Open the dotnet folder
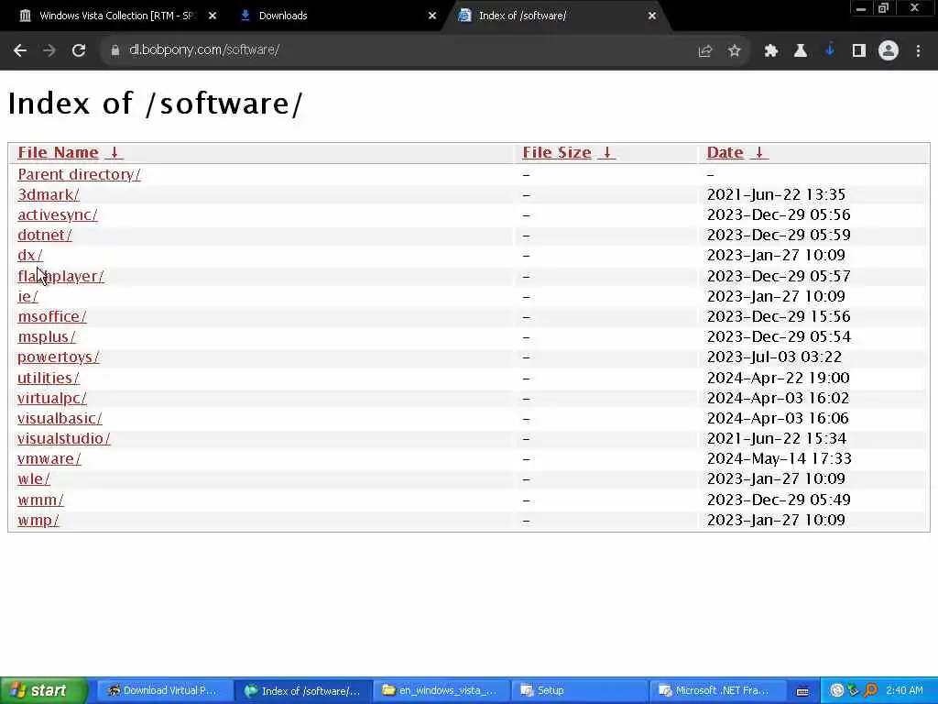Screen dimensions: 938x704 tap(45, 236)
